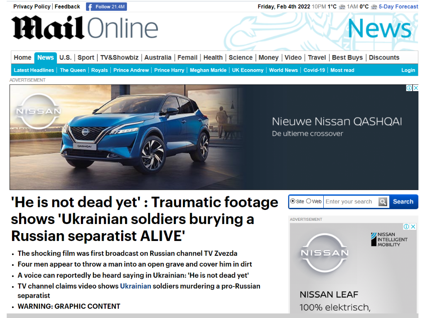Close the Nissan Leaf sidebar ad
The height and width of the screenshot is (318, 425).
click(413, 226)
